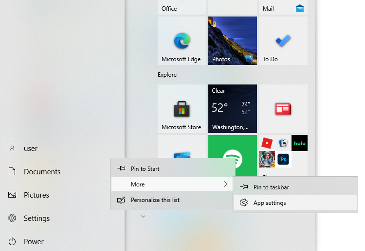365x251 pixels.
Task: Click the More submenu chevron arrow
Action: 225,184
